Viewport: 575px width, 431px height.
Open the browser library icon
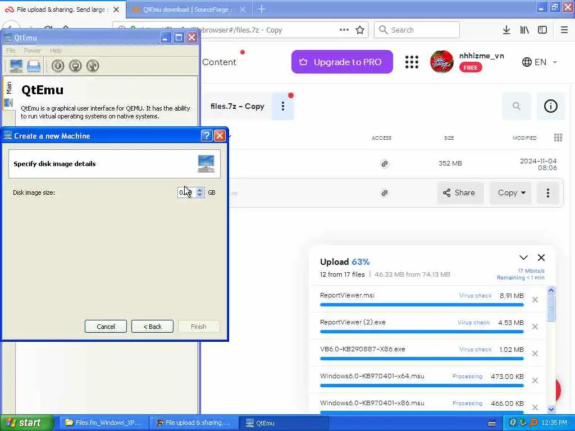pyautogui.click(x=524, y=30)
